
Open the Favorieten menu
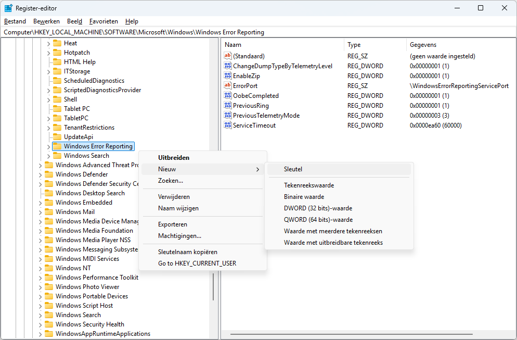click(104, 21)
